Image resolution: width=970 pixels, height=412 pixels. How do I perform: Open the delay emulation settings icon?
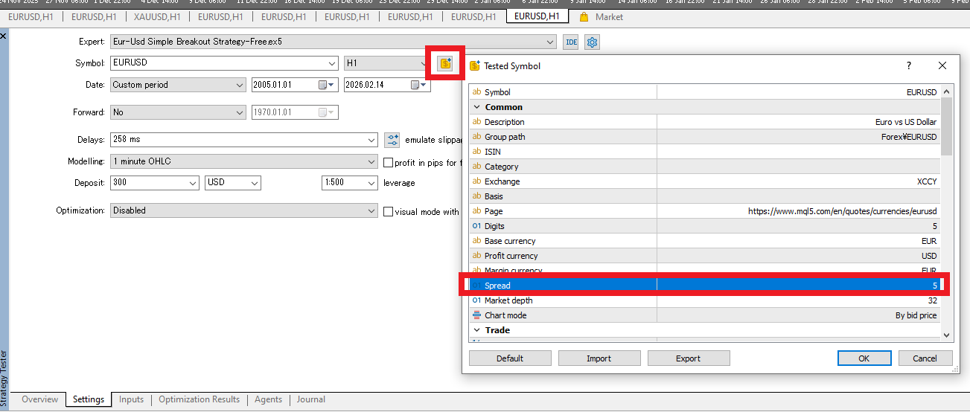(392, 140)
